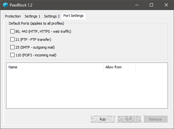This screenshot has width=174, height=129.
Task: Check the 25 SMTP outgoing mail option
Action: [x=12, y=47]
